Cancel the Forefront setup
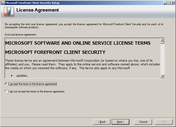The height and width of the screenshot is (127, 176). (143, 122)
